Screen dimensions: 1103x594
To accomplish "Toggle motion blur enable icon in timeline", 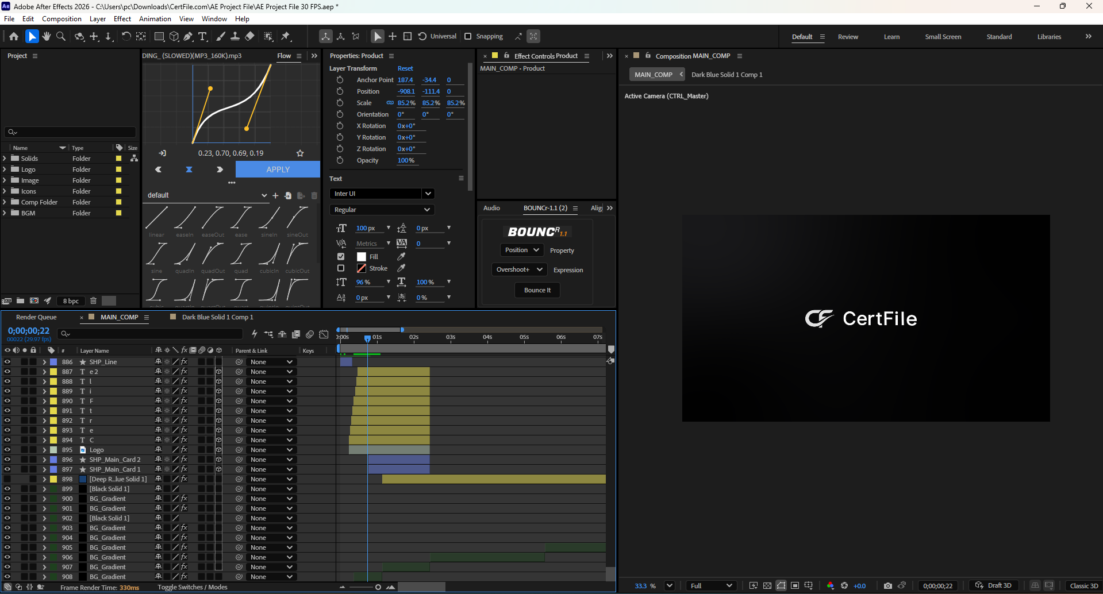I will tap(310, 334).
